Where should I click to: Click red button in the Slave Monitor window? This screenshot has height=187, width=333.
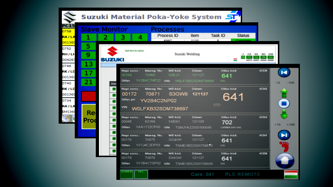coord(89,96)
